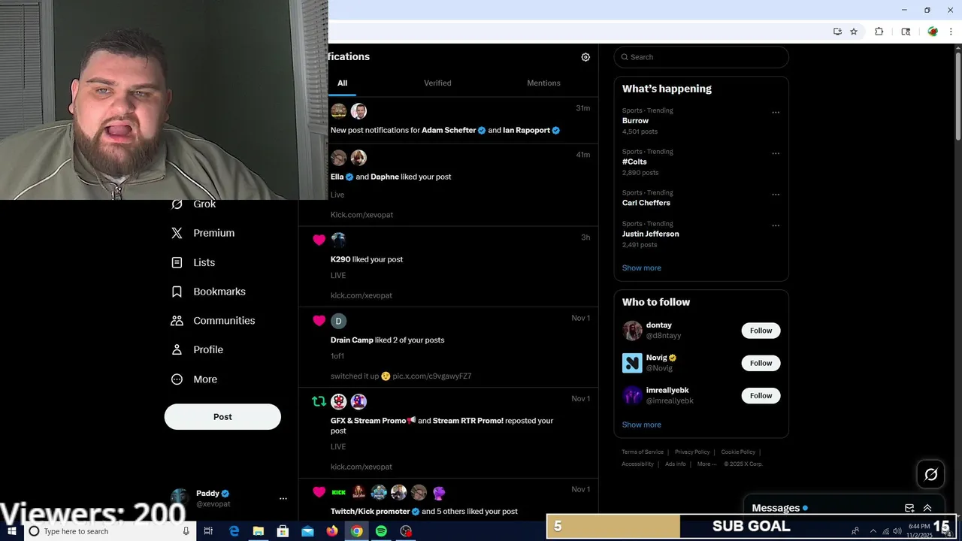Open Microsoft Edge from taskbar
The height and width of the screenshot is (541, 962).
point(234,531)
